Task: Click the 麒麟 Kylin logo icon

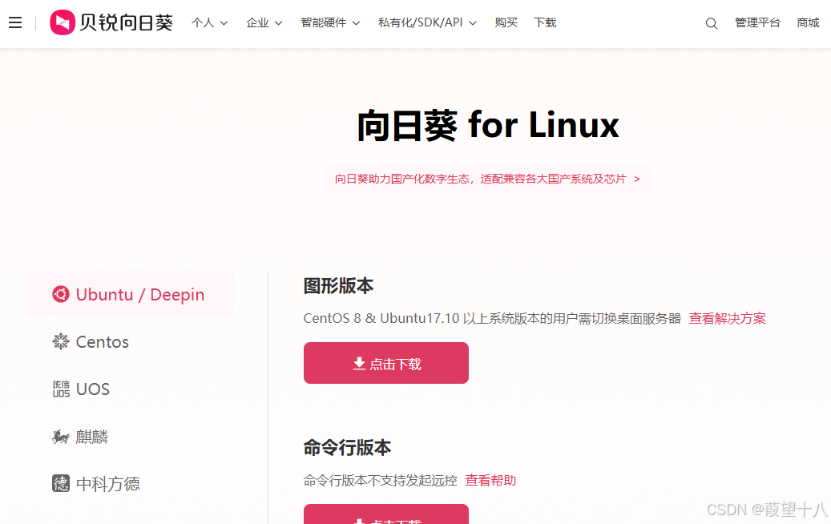Action: (x=61, y=437)
